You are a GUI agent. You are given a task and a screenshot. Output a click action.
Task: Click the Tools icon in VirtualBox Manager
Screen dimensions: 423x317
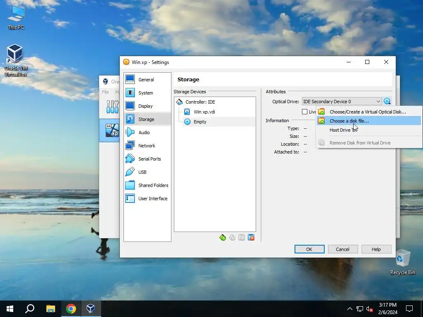112,107
